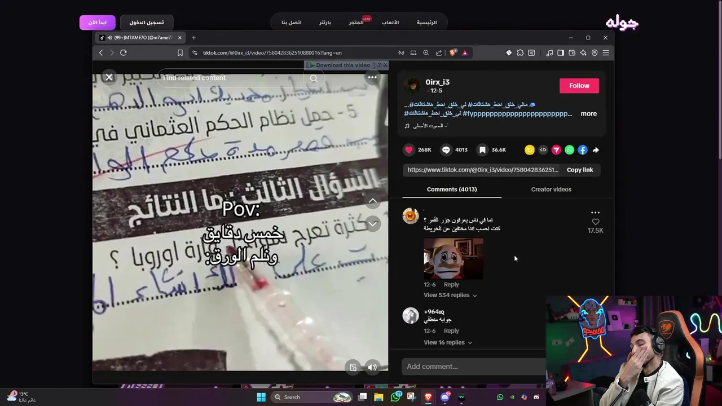
Task: Like the top comment with 17.5K likes
Action: pyautogui.click(x=596, y=222)
